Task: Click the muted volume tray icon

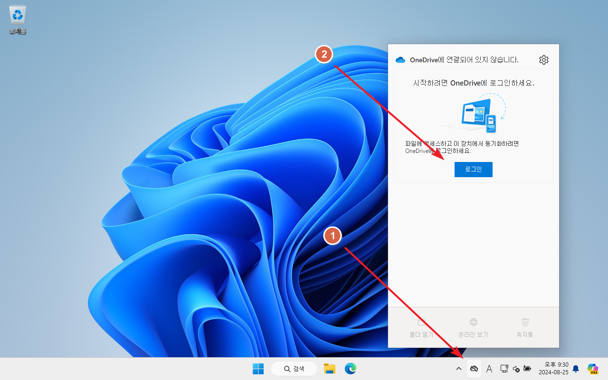Action: (x=516, y=369)
